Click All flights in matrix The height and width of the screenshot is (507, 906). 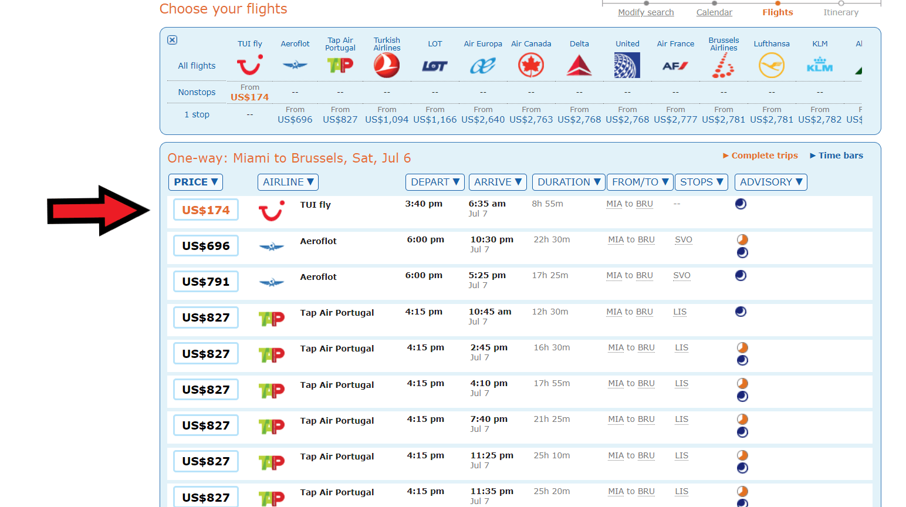coord(197,66)
